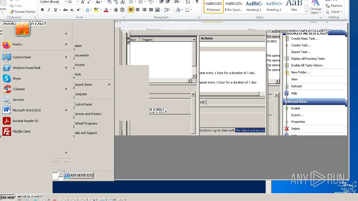Open Text Effects tool
The height and width of the screenshot is (201, 358).
pos(87,10)
